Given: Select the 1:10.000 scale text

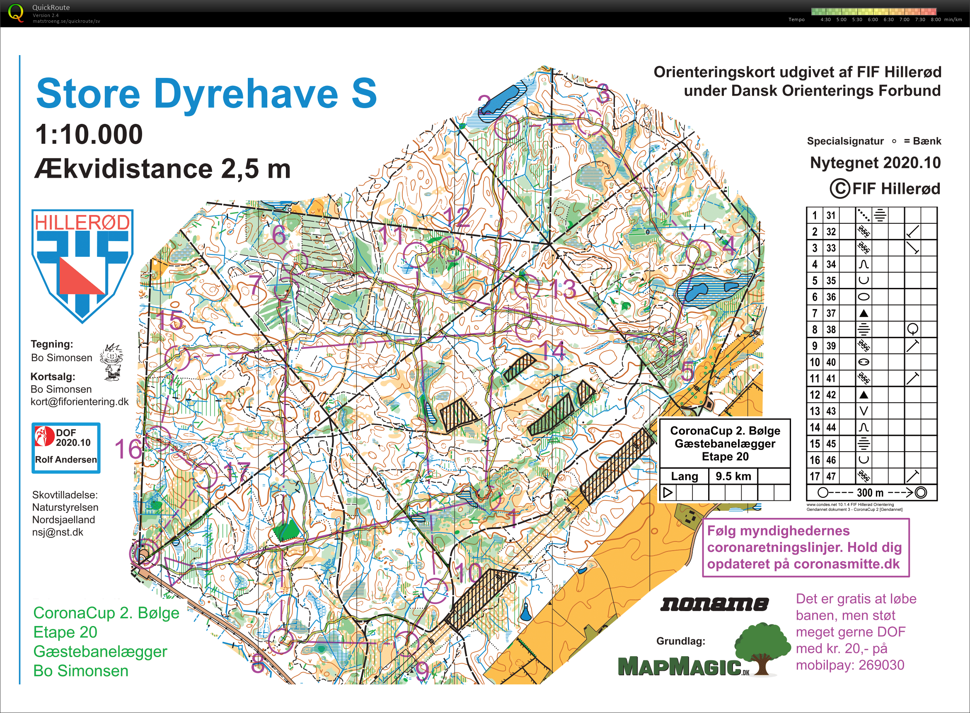Looking at the screenshot, I should pyautogui.click(x=89, y=134).
